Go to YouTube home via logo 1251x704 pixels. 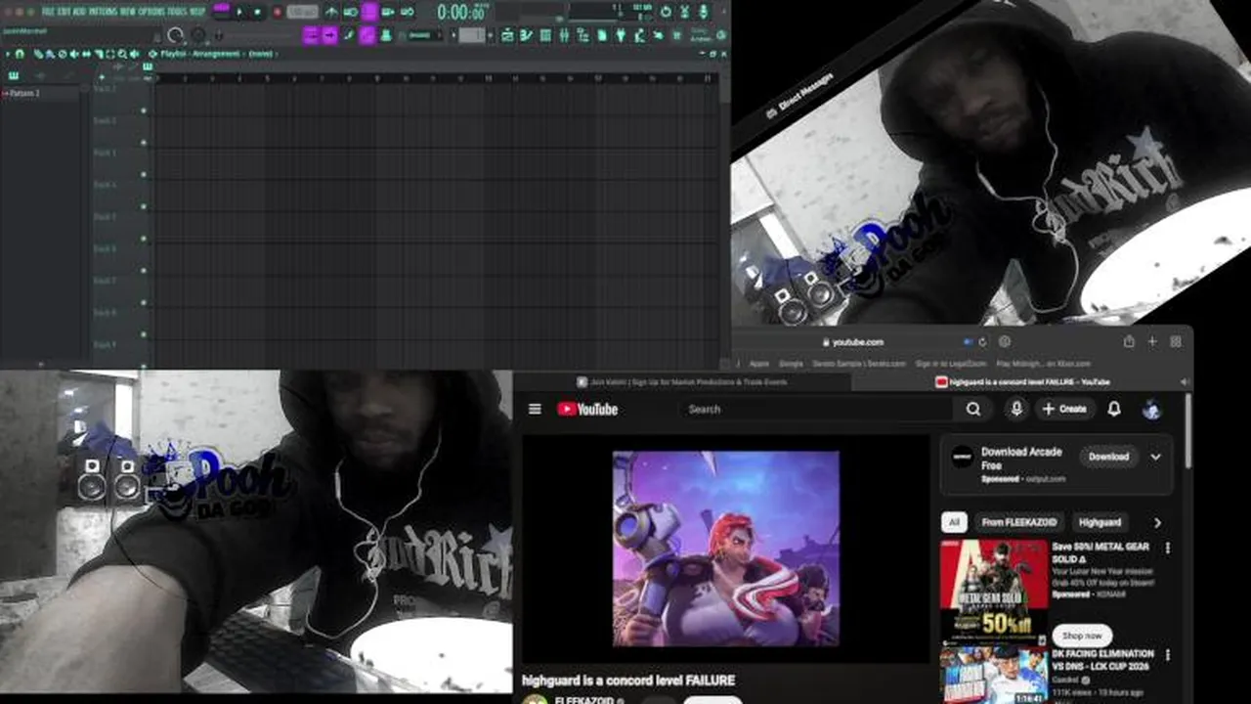pos(587,409)
